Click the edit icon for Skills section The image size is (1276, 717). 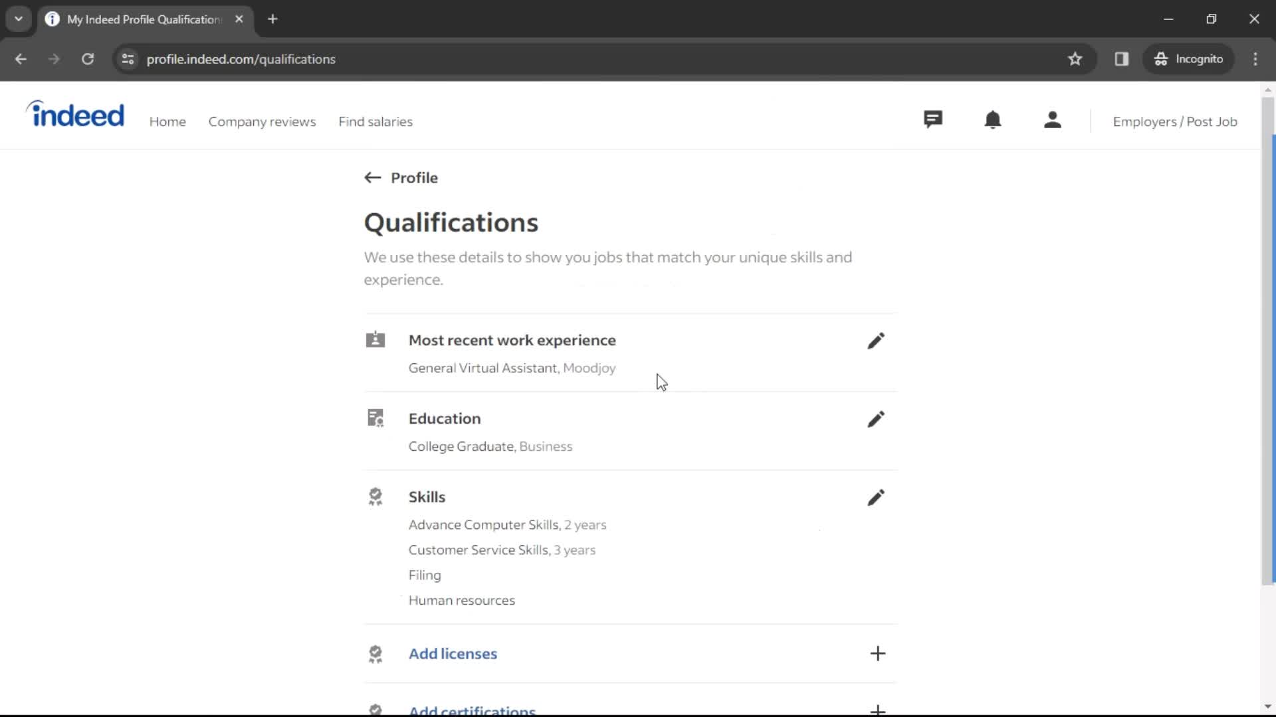877,497
